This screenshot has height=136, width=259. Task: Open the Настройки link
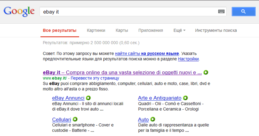pyautogui.click(x=188, y=59)
